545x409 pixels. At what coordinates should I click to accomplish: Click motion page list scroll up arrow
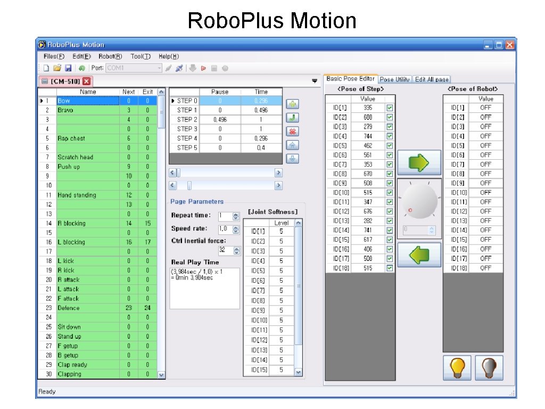[161, 92]
